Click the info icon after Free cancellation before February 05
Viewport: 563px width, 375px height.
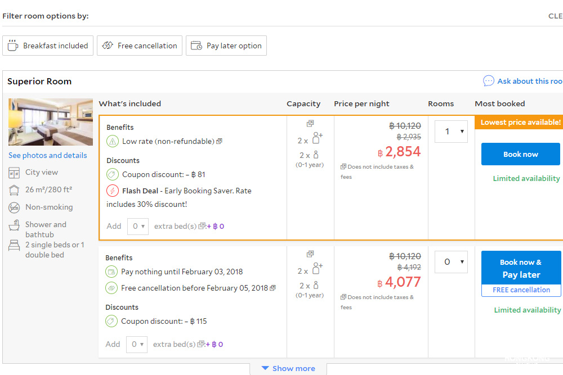click(x=273, y=288)
